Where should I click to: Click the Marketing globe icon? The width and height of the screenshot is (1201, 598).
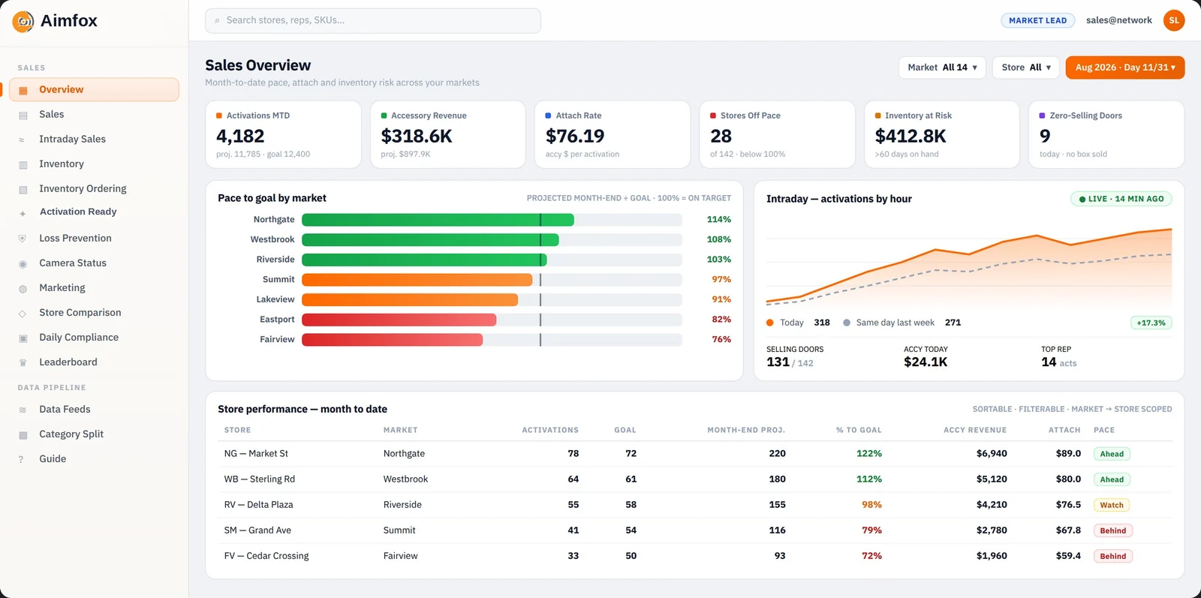tap(23, 288)
